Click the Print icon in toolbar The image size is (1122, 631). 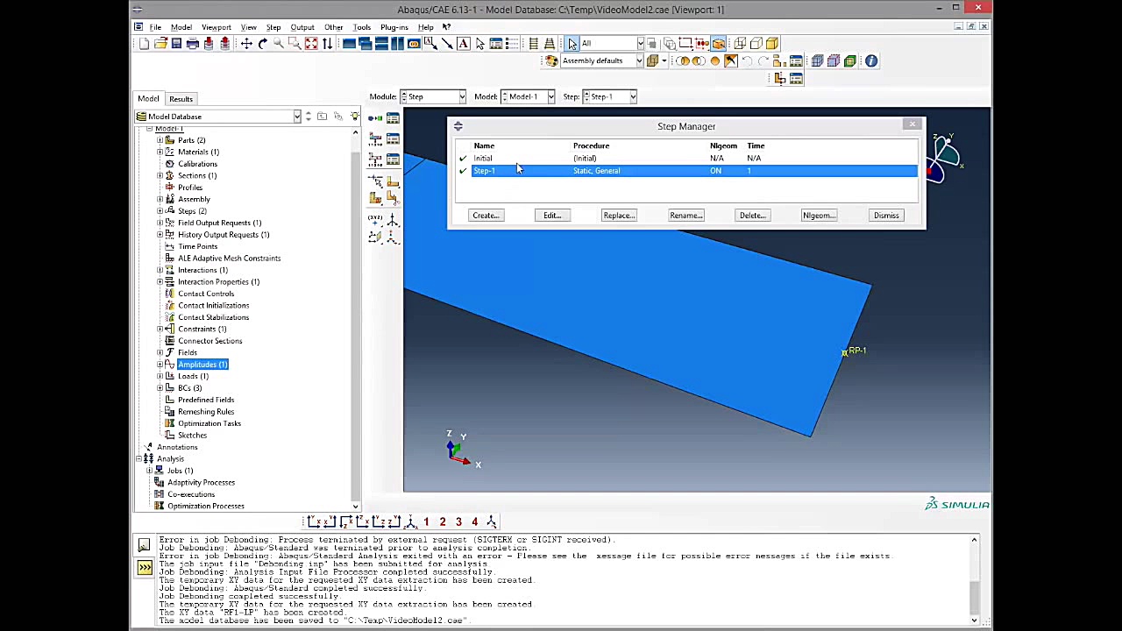coord(192,44)
